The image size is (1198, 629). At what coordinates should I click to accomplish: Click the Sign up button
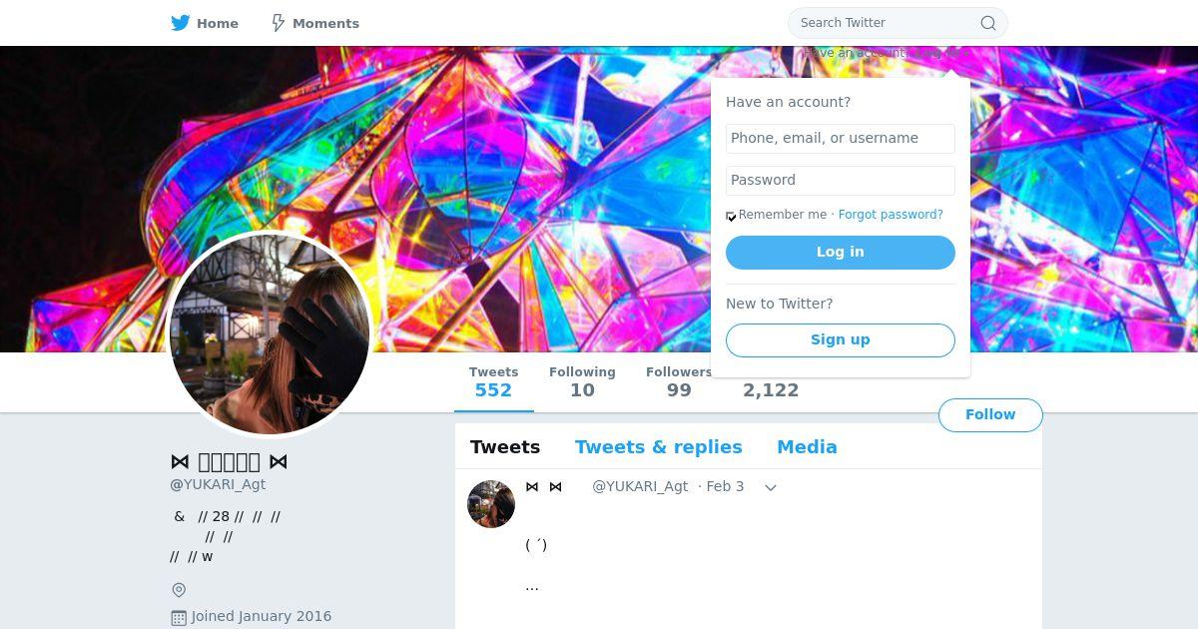[x=841, y=340]
